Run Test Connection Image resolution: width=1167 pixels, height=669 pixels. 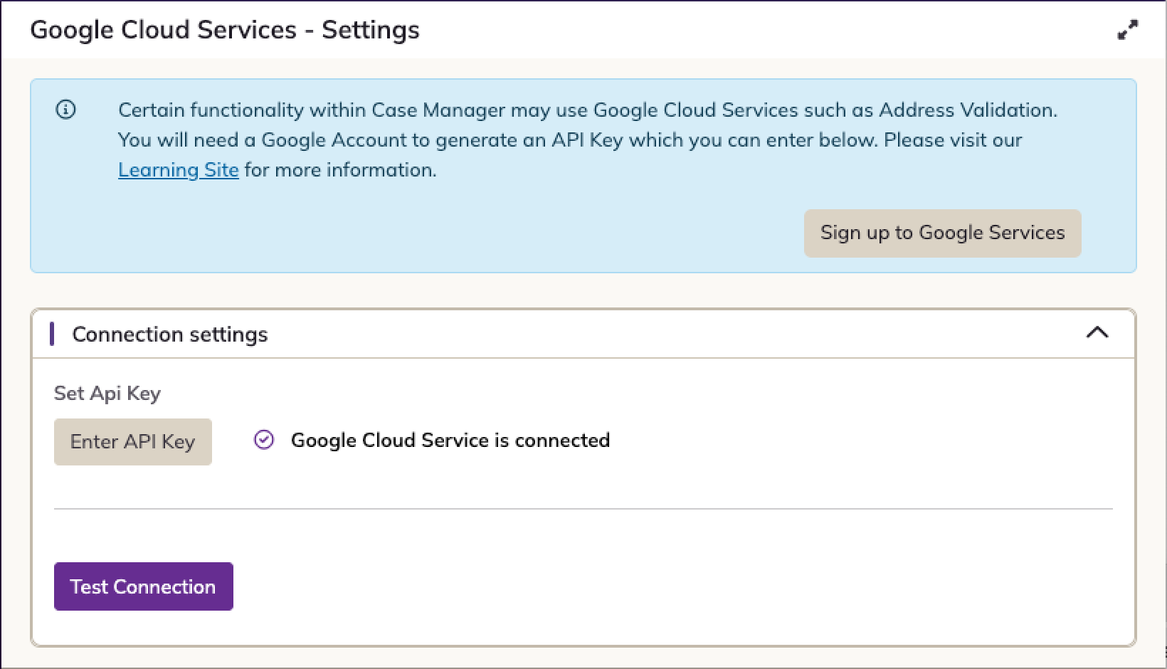(144, 586)
